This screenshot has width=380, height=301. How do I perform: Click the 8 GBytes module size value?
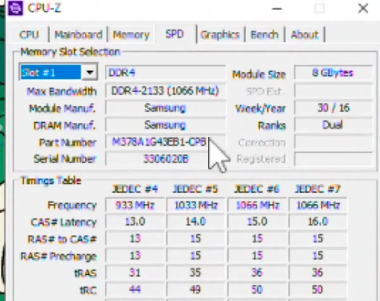[x=333, y=73]
